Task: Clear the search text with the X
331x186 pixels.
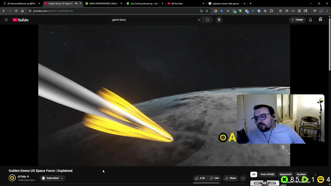Action: [x=199, y=20]
